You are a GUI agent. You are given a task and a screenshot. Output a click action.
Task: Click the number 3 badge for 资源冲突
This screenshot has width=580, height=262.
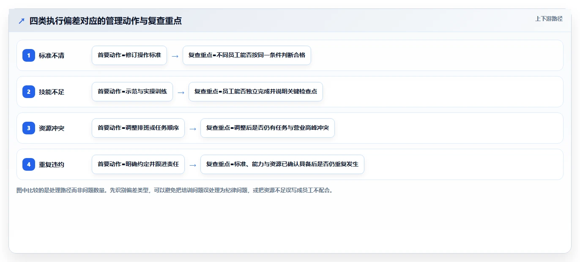[29, 128]
